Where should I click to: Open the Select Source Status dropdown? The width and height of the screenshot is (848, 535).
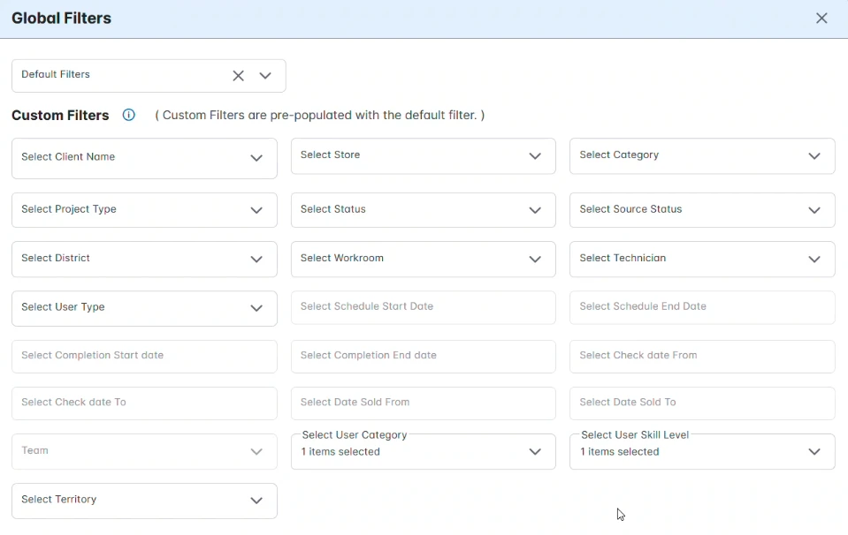[x=701, y=210]
